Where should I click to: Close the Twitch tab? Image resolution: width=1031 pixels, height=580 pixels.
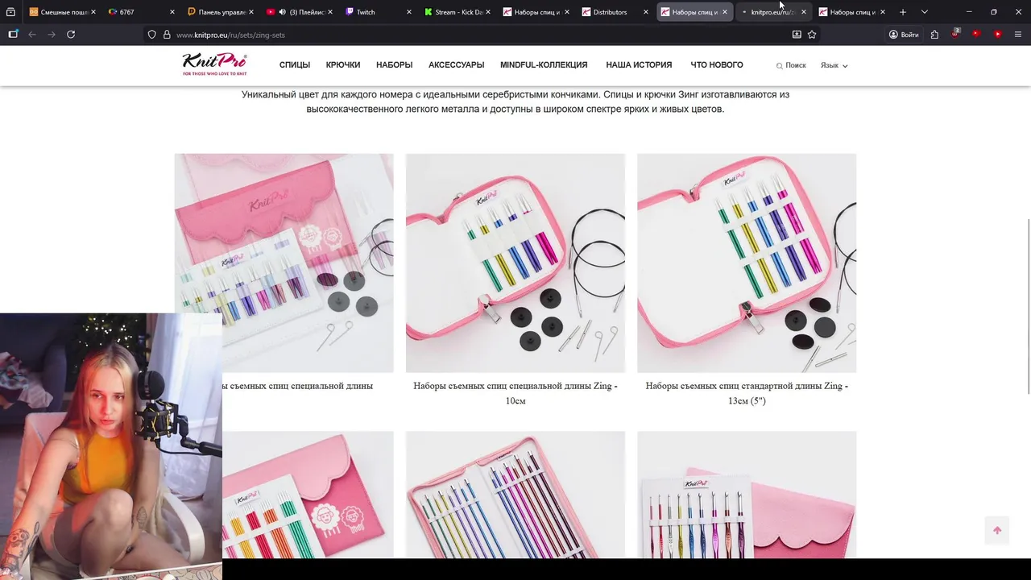coord(409,12)
